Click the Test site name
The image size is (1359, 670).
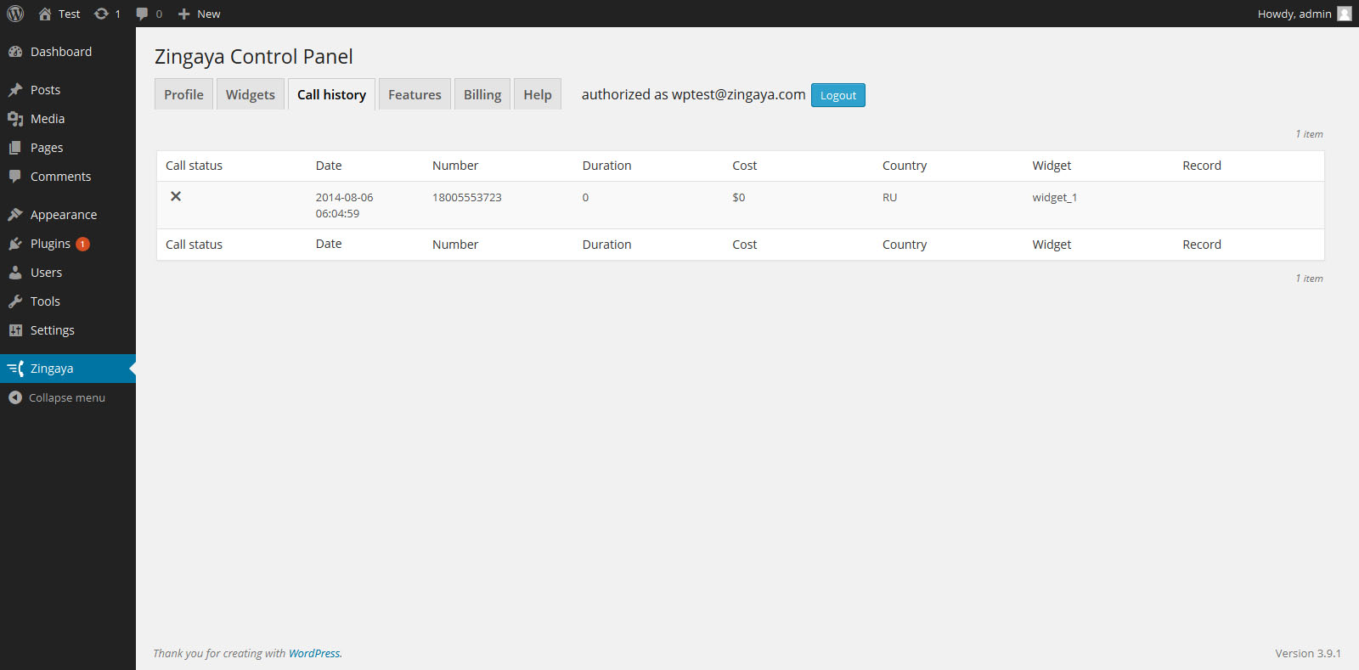coord(70,14)
